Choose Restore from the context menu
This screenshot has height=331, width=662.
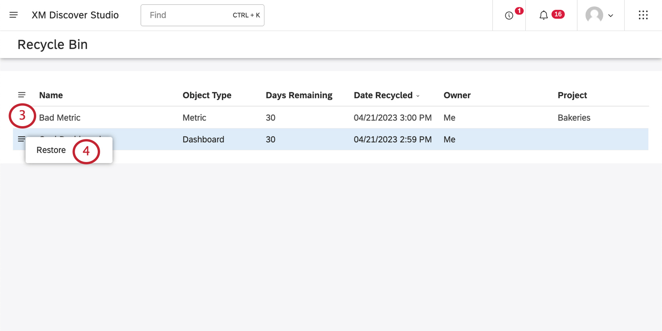coord(51,150)
